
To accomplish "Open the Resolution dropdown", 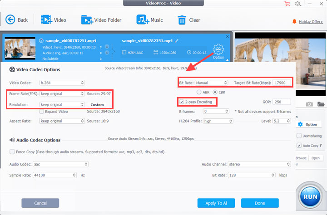I will [x=62, y=105].
